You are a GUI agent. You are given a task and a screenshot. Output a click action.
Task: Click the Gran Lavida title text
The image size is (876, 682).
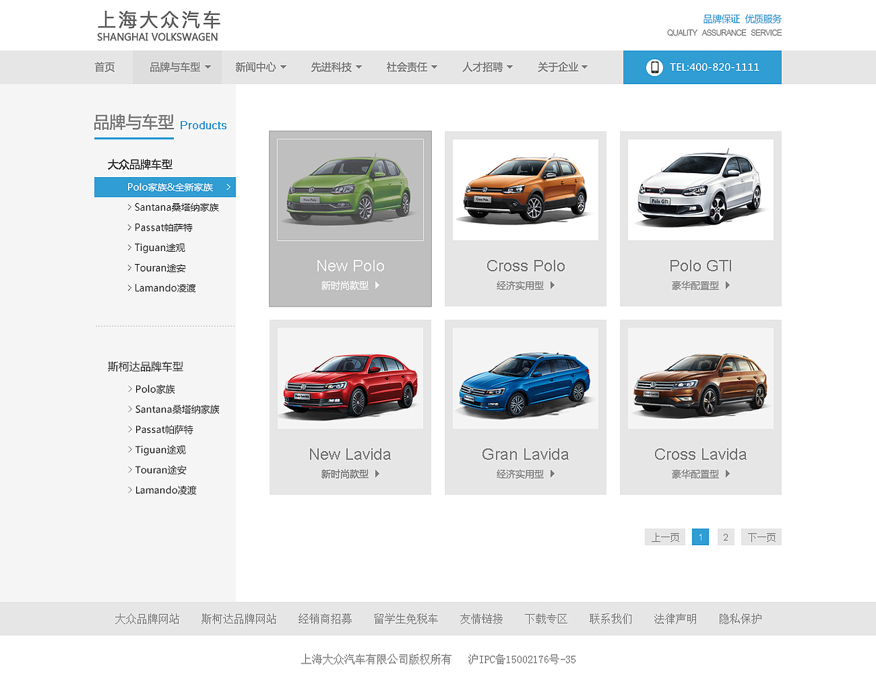(x=526, y=454)
